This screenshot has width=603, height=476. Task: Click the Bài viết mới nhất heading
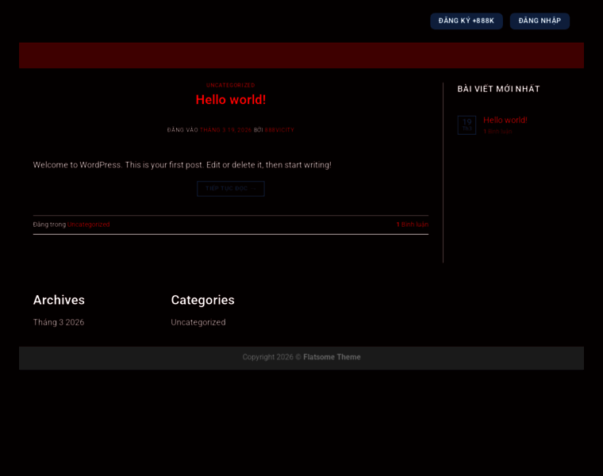pos(498,89)
